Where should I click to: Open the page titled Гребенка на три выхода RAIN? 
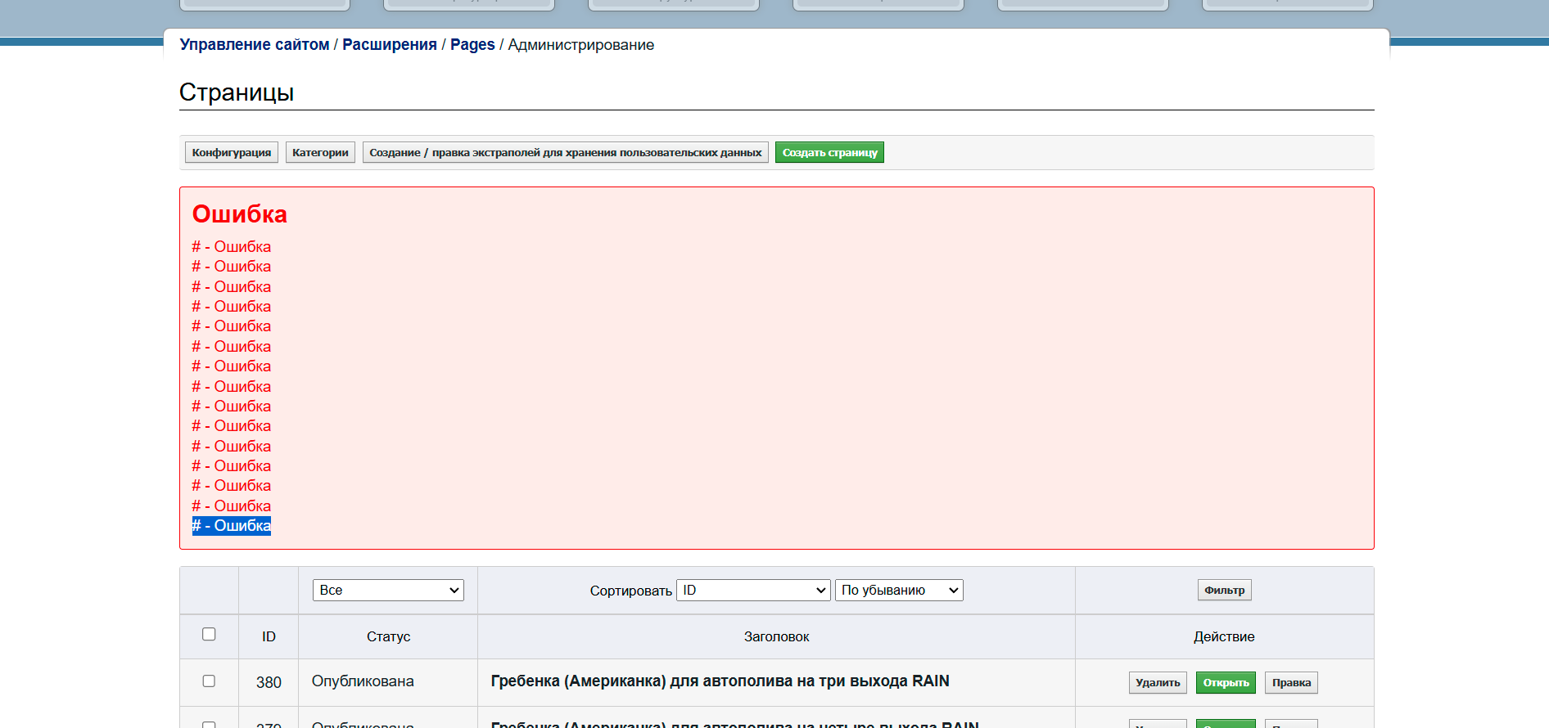(720, 681)
